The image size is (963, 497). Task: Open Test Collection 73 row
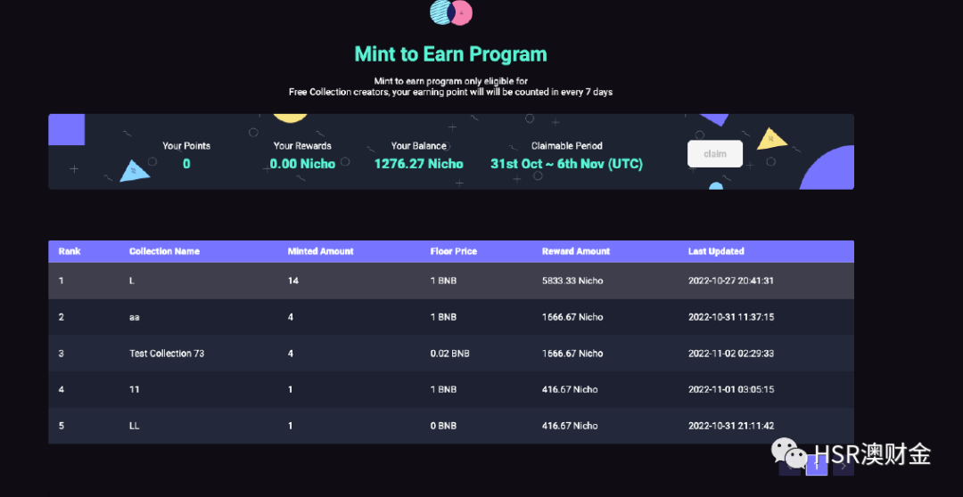click(x=451, y=354)
